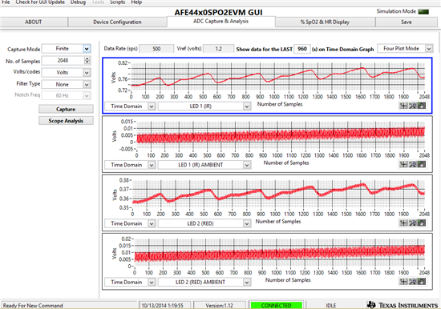This screenshot has height=309, width=441.
Task: Select zoom magnifier tool in LED 1 (IR) AMBIENT graph palette
Action: coord(412,164)
